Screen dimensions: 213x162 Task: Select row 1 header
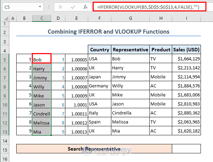click(x=4, y=24)
